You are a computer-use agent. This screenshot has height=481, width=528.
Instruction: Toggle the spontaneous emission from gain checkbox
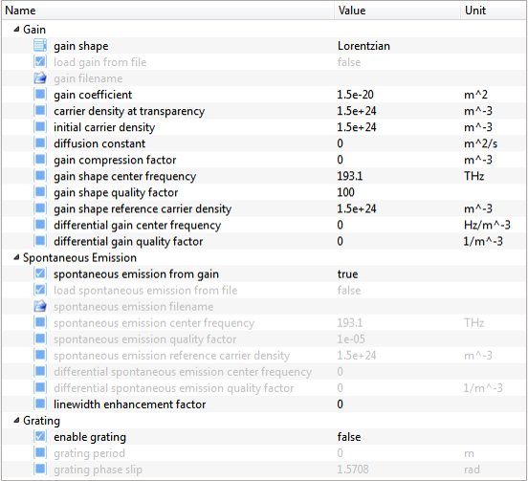40,273
